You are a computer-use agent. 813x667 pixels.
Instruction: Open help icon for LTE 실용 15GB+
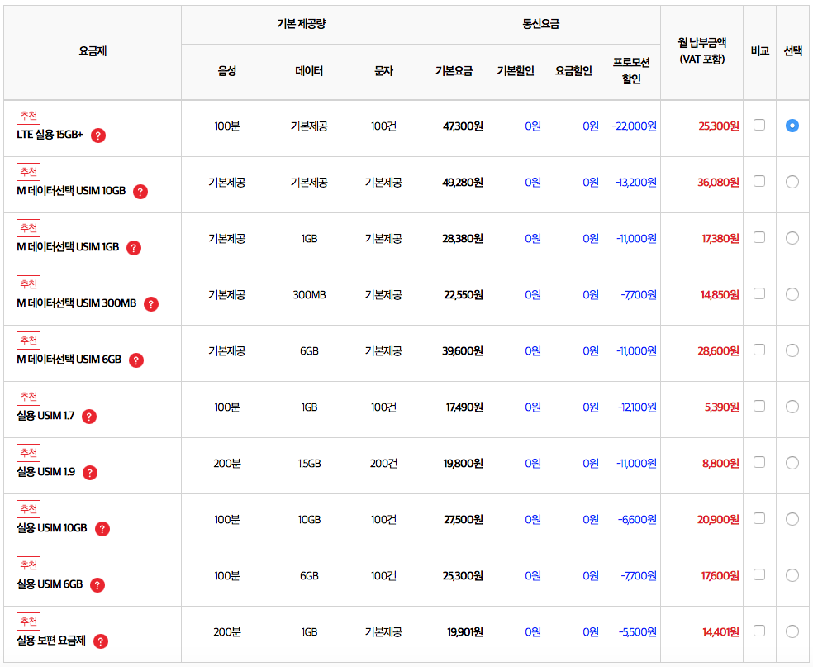[98, 136]
